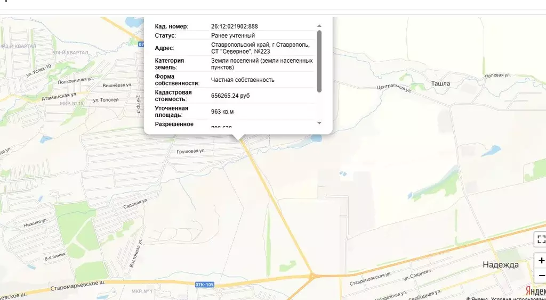This screenshot has height=300, width=546.
Task: Click the cadastral value 656265.24 руб
Action: pyautogui.click(x=230, y=96)
